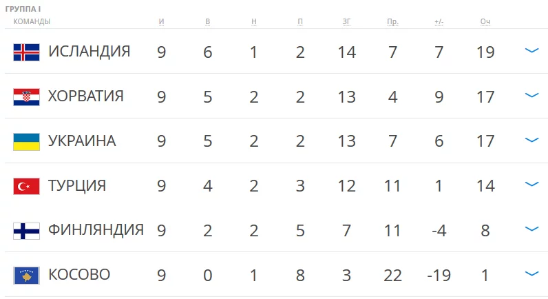Click the Finland flag icon

coord(26,231)
